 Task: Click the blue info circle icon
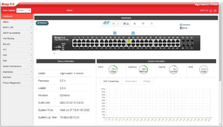pos(125,23)
